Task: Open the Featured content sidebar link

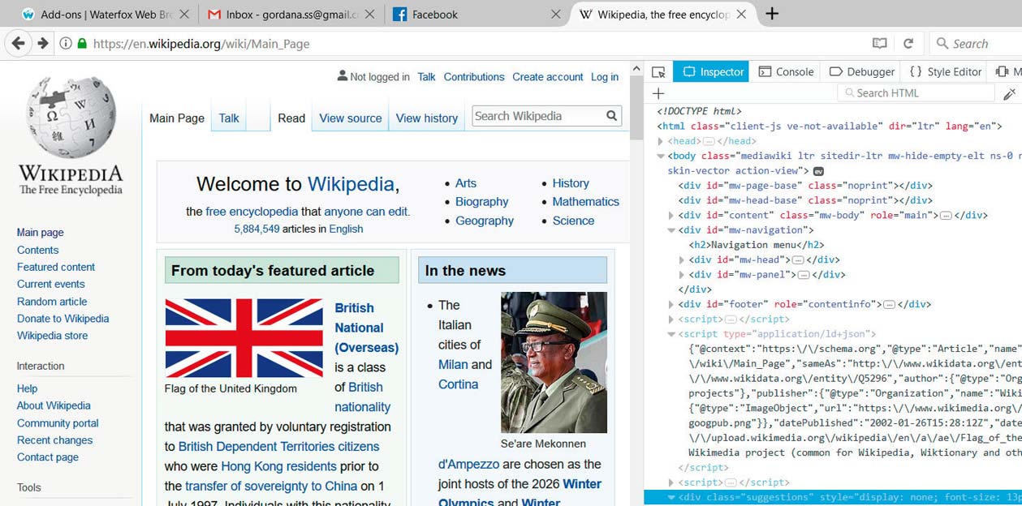Action: pyautogui.click(x=56, y=267)
